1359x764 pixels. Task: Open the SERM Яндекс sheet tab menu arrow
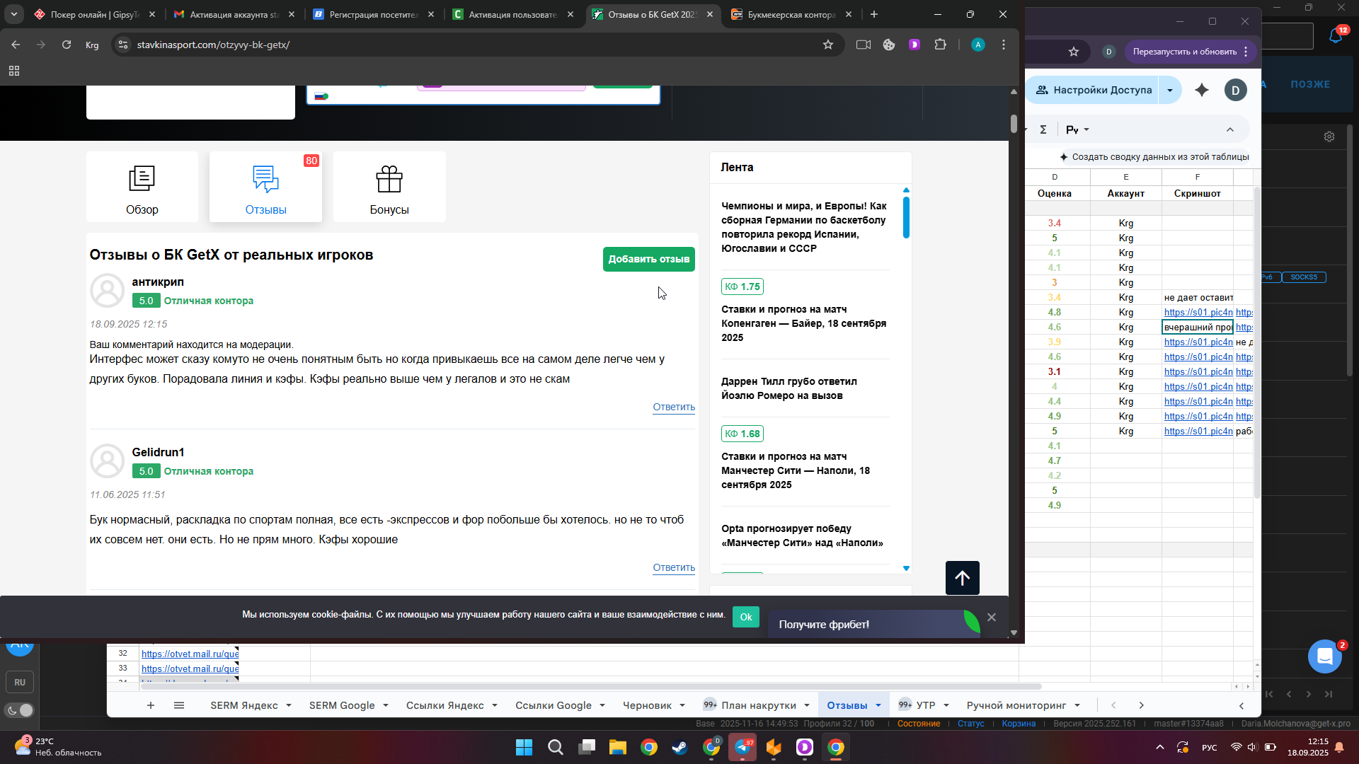coord(289,705)
